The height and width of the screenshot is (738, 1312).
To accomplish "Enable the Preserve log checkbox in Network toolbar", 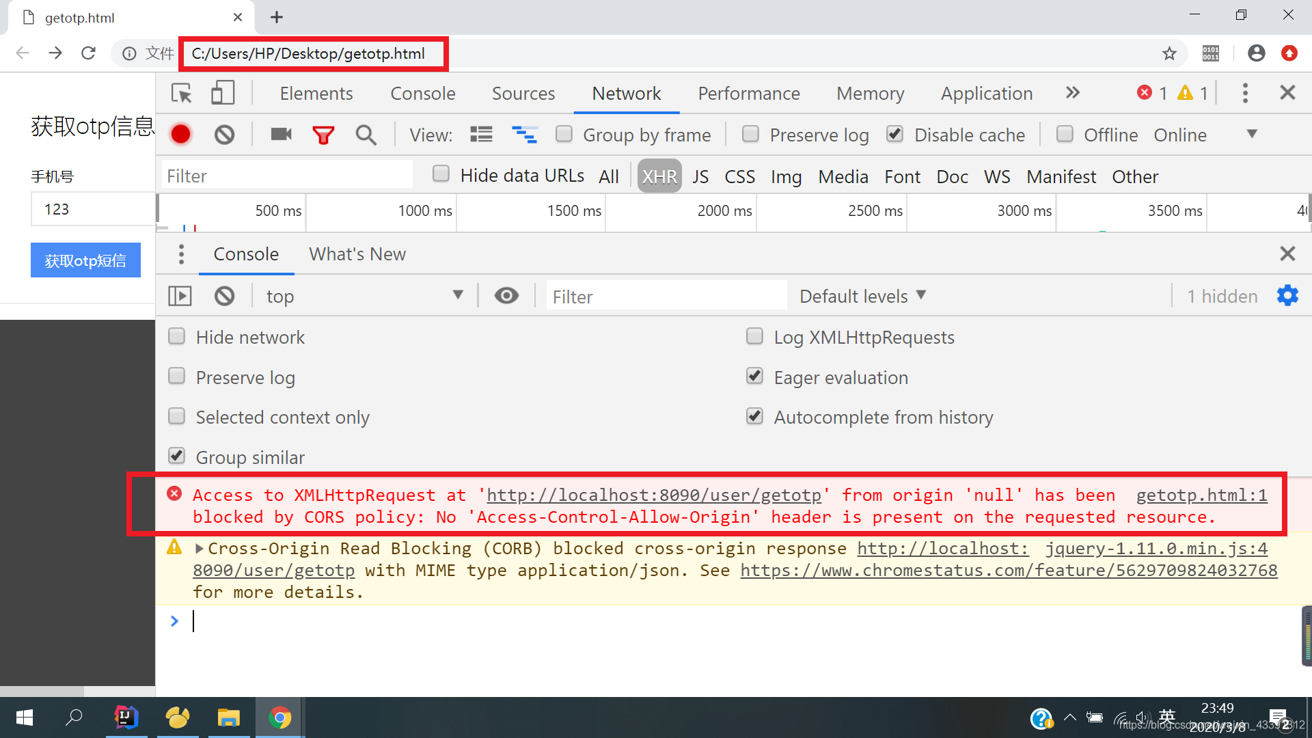I will click(x=750, y=134).
